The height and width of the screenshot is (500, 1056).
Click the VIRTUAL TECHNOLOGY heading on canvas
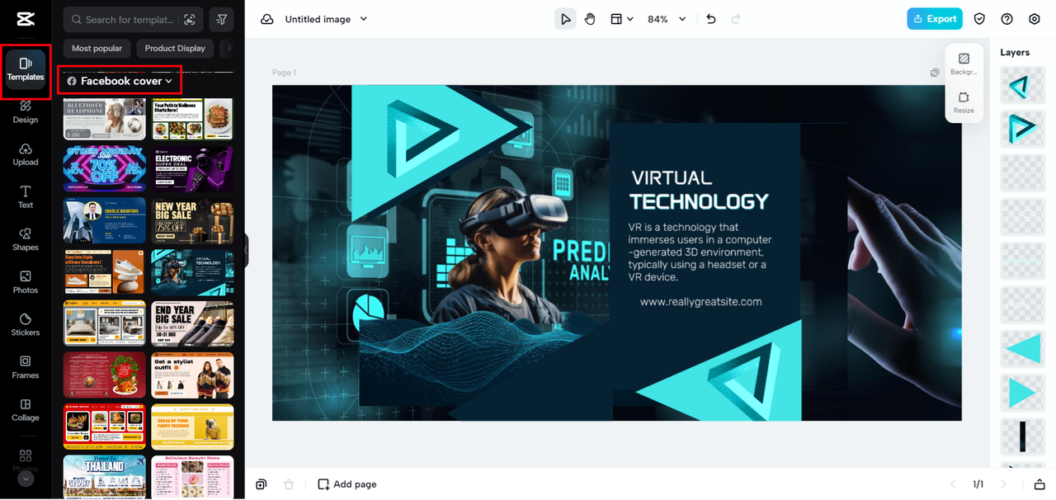699,190
